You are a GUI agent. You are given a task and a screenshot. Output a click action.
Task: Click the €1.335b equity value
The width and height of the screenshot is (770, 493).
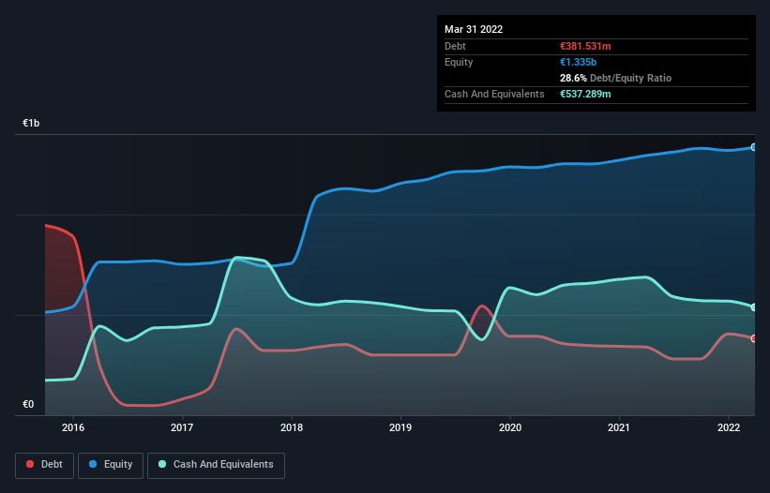pos(578,62)
